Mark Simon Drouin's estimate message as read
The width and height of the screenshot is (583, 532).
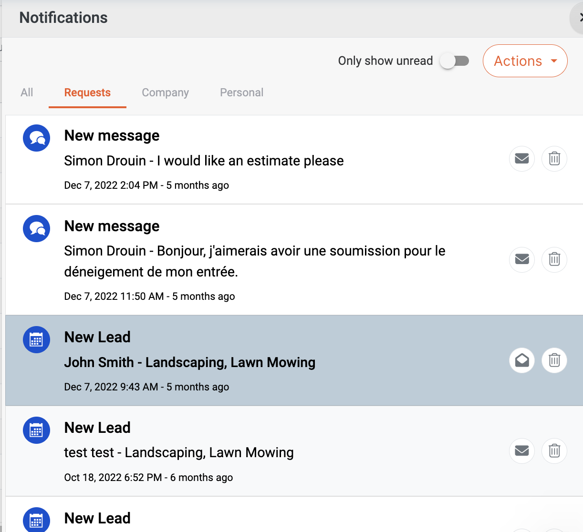[521, 158]
